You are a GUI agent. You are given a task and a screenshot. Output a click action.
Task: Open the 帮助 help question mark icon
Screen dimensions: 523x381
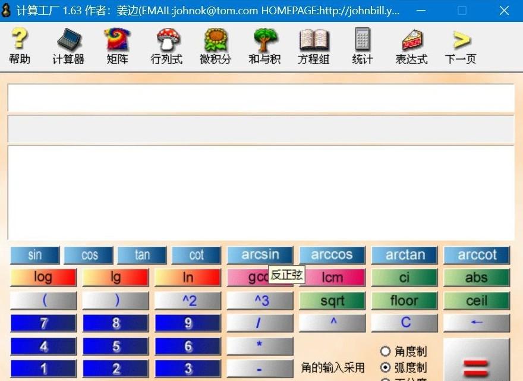tap(20, 46)
